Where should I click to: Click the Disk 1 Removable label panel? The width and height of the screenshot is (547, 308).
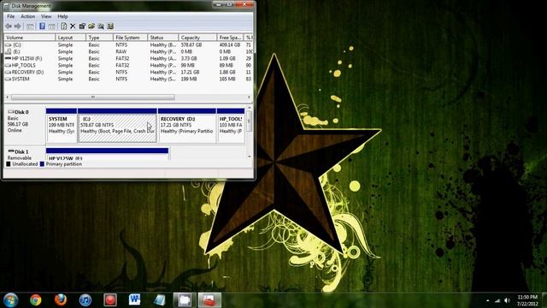click(x=25, y=154)
